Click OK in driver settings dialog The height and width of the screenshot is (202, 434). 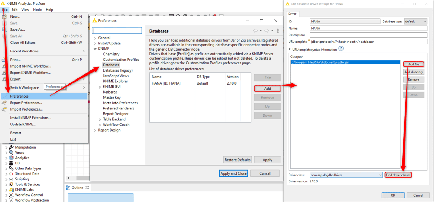pyautogui.click(x=393, y=195)
